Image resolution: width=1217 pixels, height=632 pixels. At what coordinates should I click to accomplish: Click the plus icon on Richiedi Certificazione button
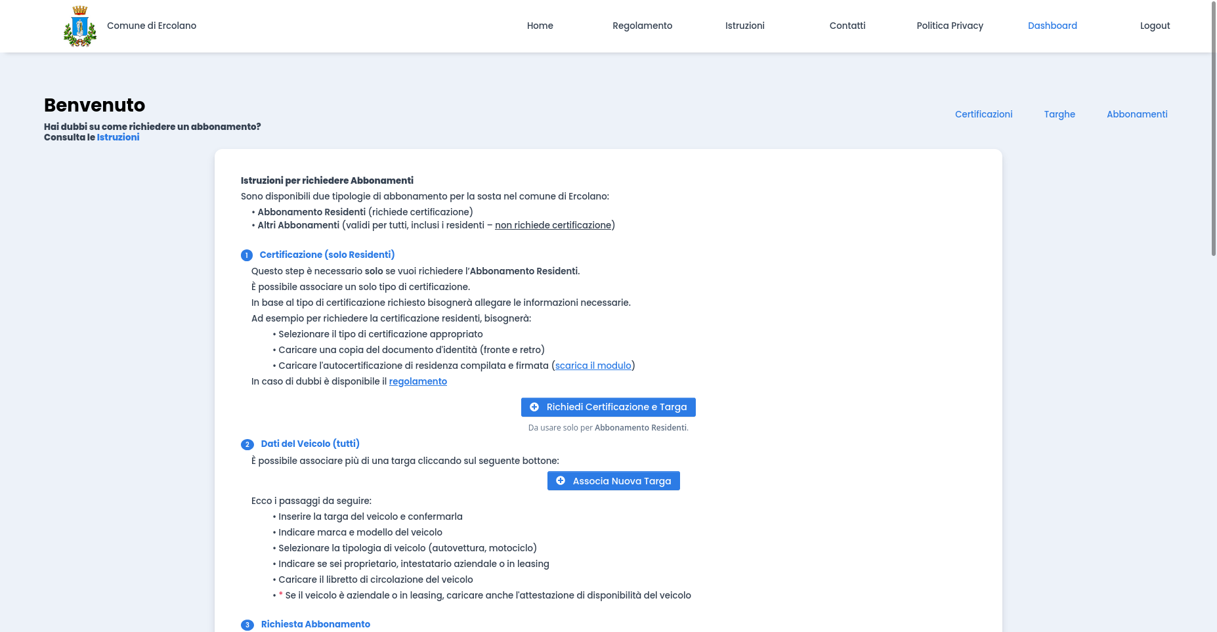pyautogui.click(x=534, y=407)
